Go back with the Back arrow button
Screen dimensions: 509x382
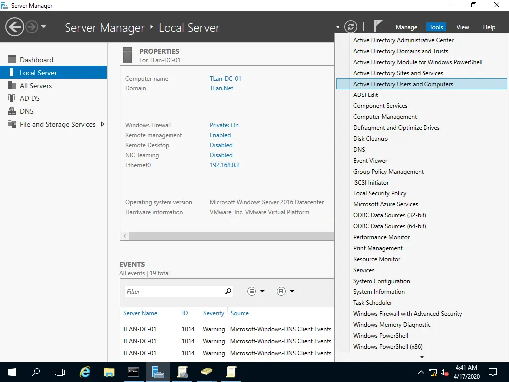(14, 27)
